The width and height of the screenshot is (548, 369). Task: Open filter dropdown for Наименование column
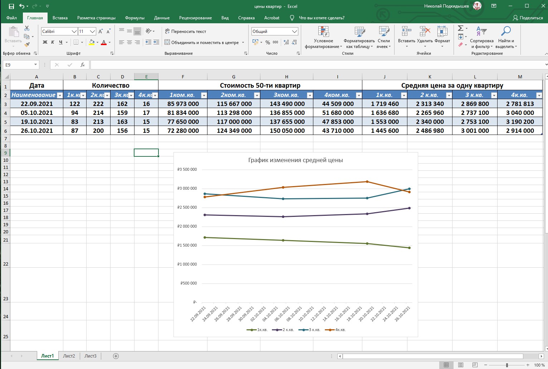60,95
